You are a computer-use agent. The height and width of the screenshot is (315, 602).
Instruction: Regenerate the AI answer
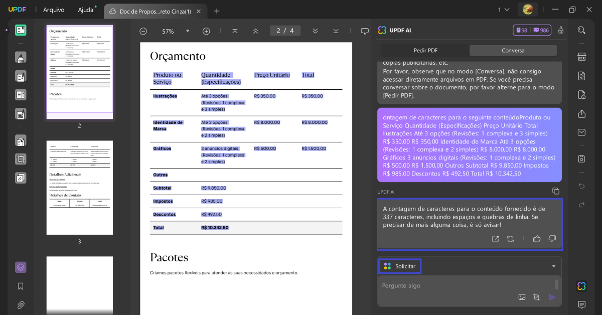point(510,239)
